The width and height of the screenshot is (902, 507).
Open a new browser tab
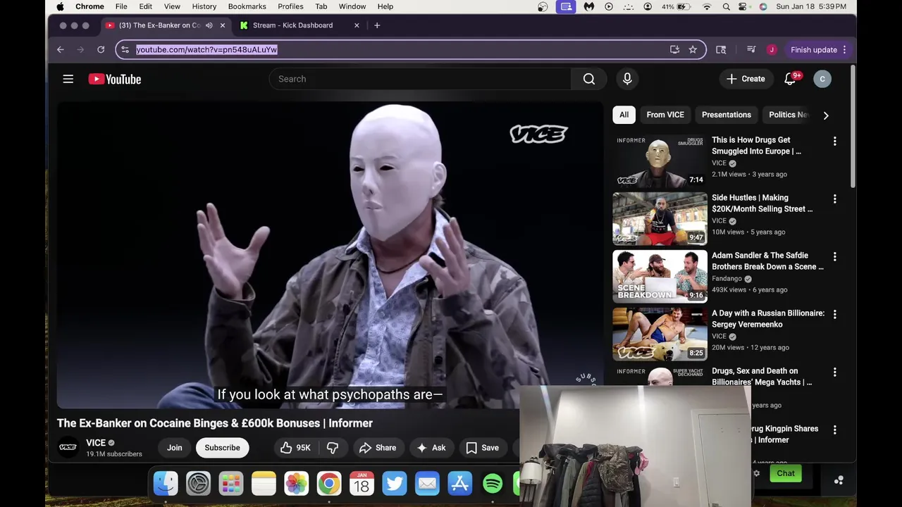377,25
